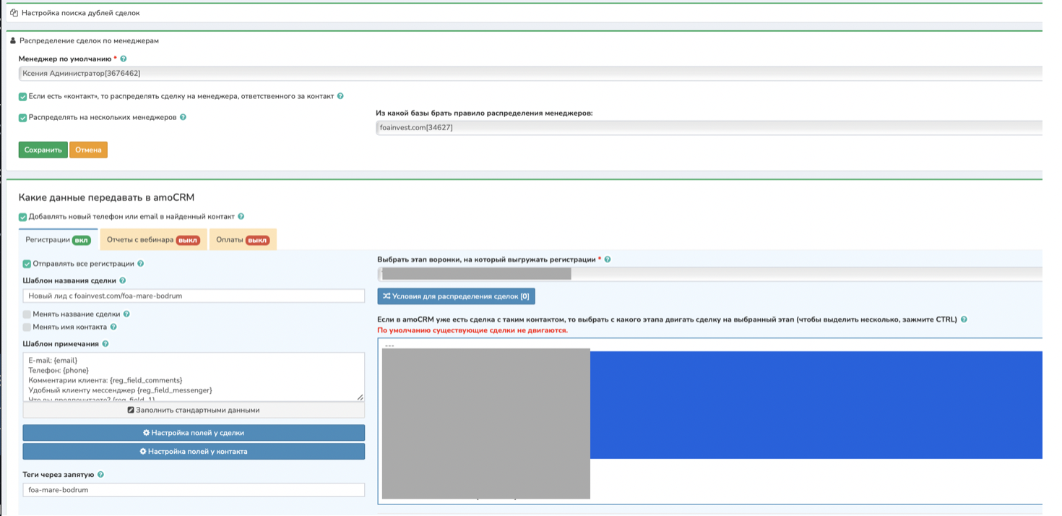
Task: Click help icon next to 'Распределять на нескольких менеджеров'
Action: coord(183,117)
